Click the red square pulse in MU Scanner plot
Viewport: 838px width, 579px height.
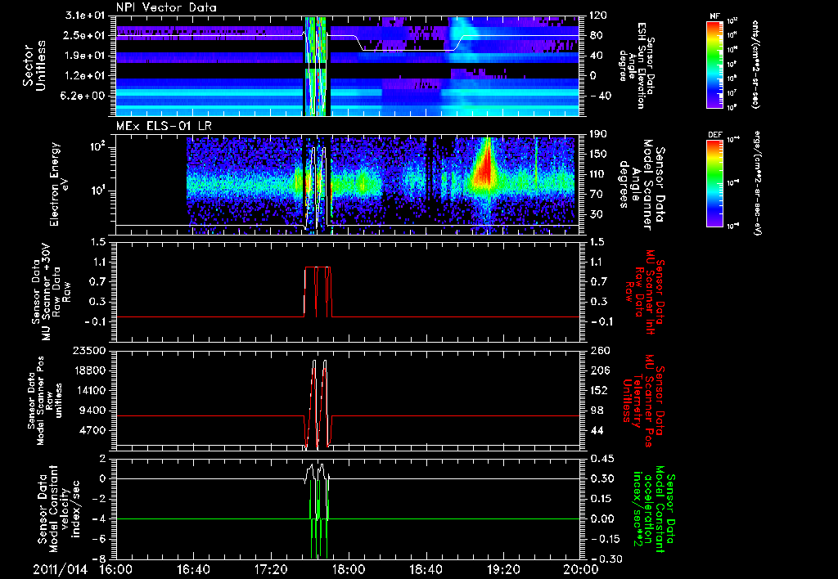click(x=318, y=292)
